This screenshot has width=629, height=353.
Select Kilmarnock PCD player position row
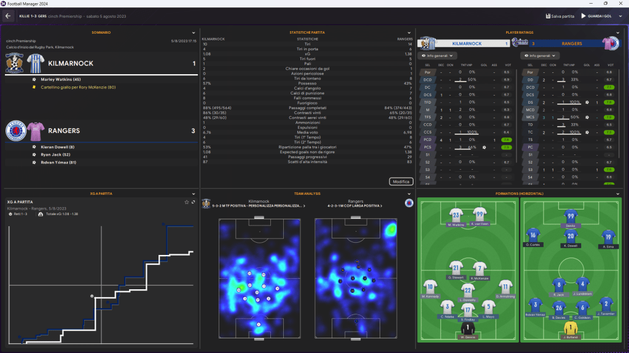[x=427, y=140]
